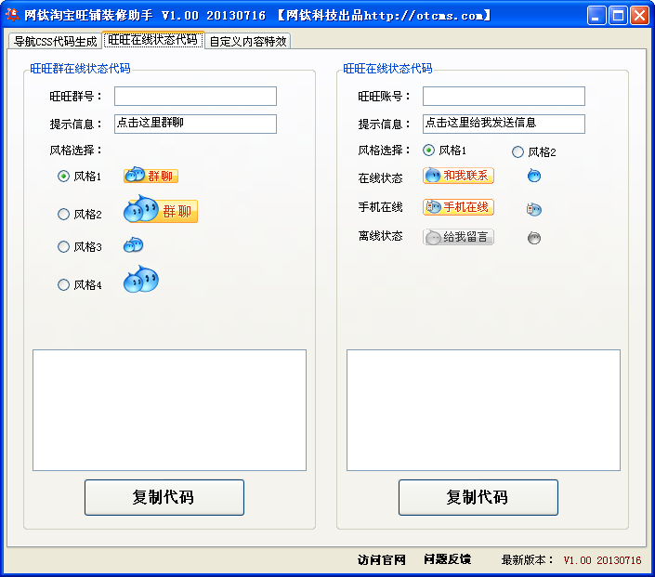
Task: Switch to the 导航CSS代码生成 tab
Action: [55, 41]
